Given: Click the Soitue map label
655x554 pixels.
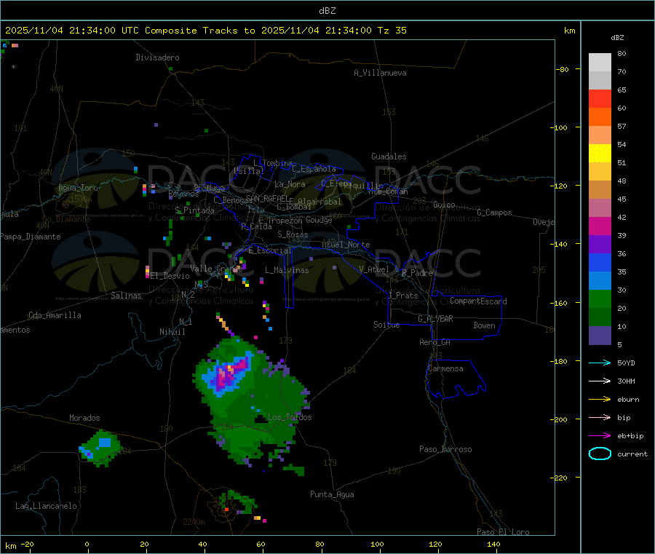Looking at the screenshot, I should (386, 325).
